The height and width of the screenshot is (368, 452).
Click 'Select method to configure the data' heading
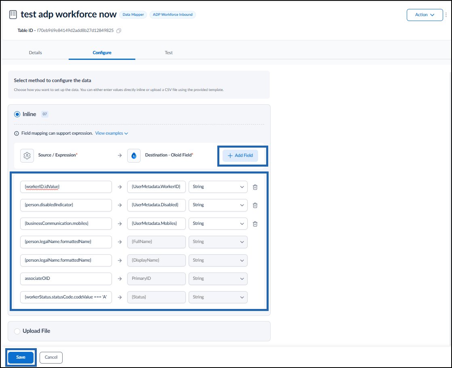tap(53, 80)
